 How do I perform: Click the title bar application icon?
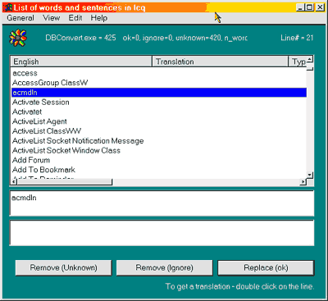(x=8, y=7)
